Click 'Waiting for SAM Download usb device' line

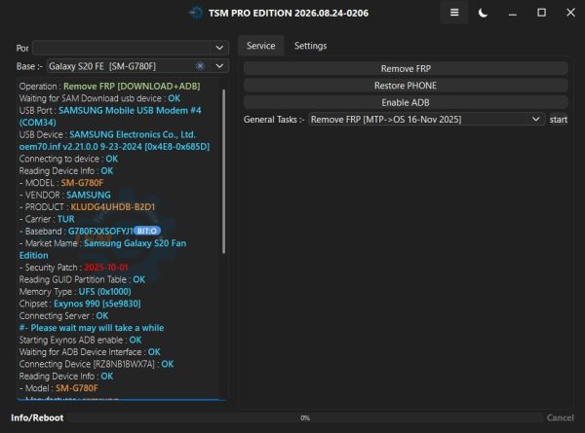[x=99, y=98]
